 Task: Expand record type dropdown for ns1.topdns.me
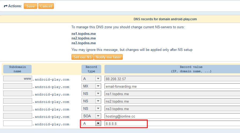click(91, 94)
